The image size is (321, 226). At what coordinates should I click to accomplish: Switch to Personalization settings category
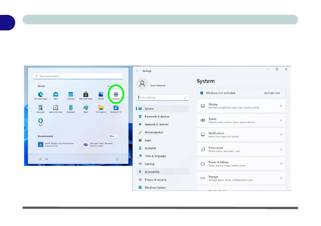click(154, 132)
